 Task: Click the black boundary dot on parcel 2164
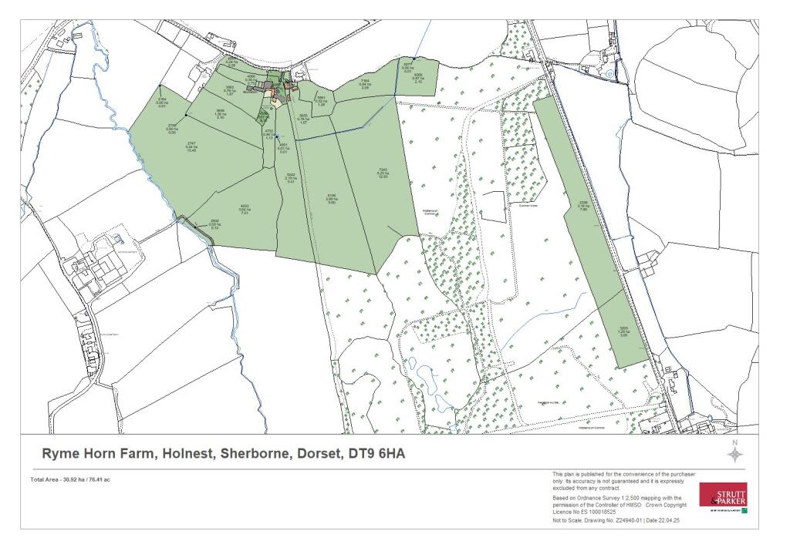coord(160,86)
